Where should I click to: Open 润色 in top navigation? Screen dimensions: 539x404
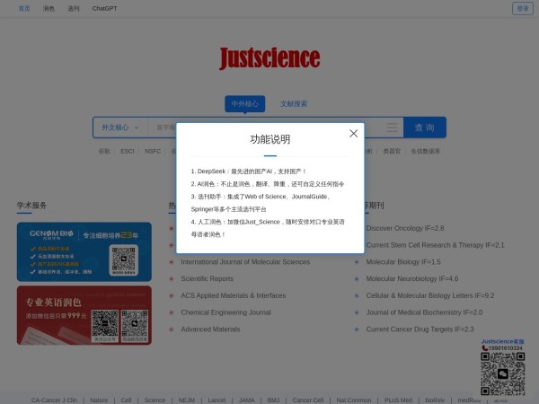(48, 8)
